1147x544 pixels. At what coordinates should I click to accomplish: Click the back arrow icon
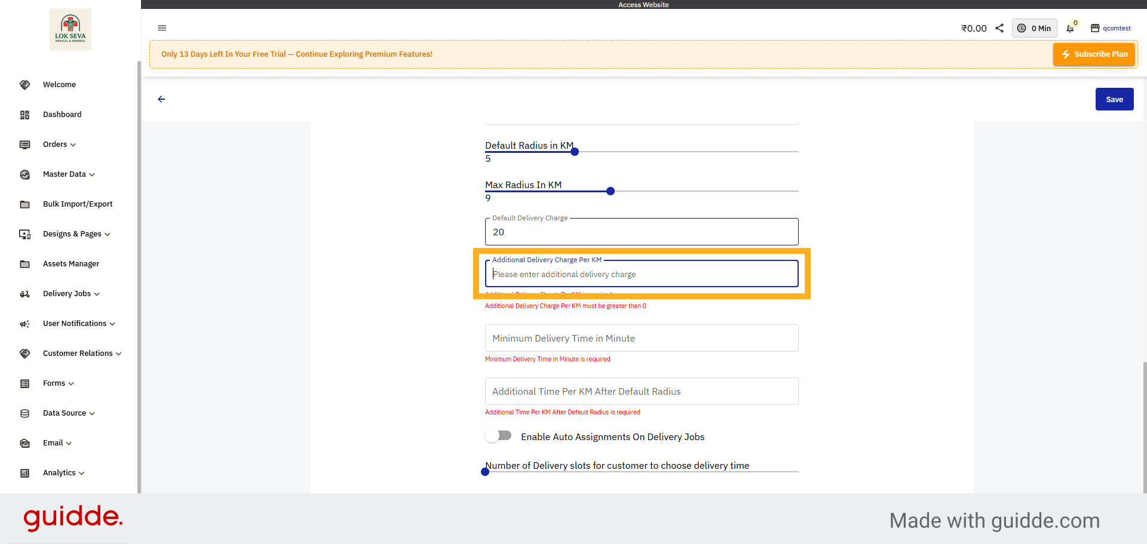161,99
